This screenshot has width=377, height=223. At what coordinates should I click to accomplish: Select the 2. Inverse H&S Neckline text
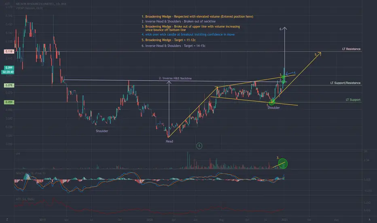(175, 78)
